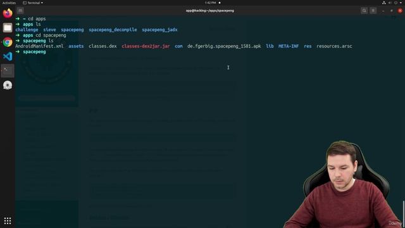405x228 pixels.
Task: Click the 'res' directory name
Action: 308,46
